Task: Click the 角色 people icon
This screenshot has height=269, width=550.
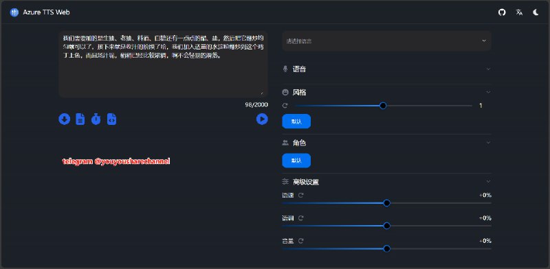Action: [x=285, y=143]
